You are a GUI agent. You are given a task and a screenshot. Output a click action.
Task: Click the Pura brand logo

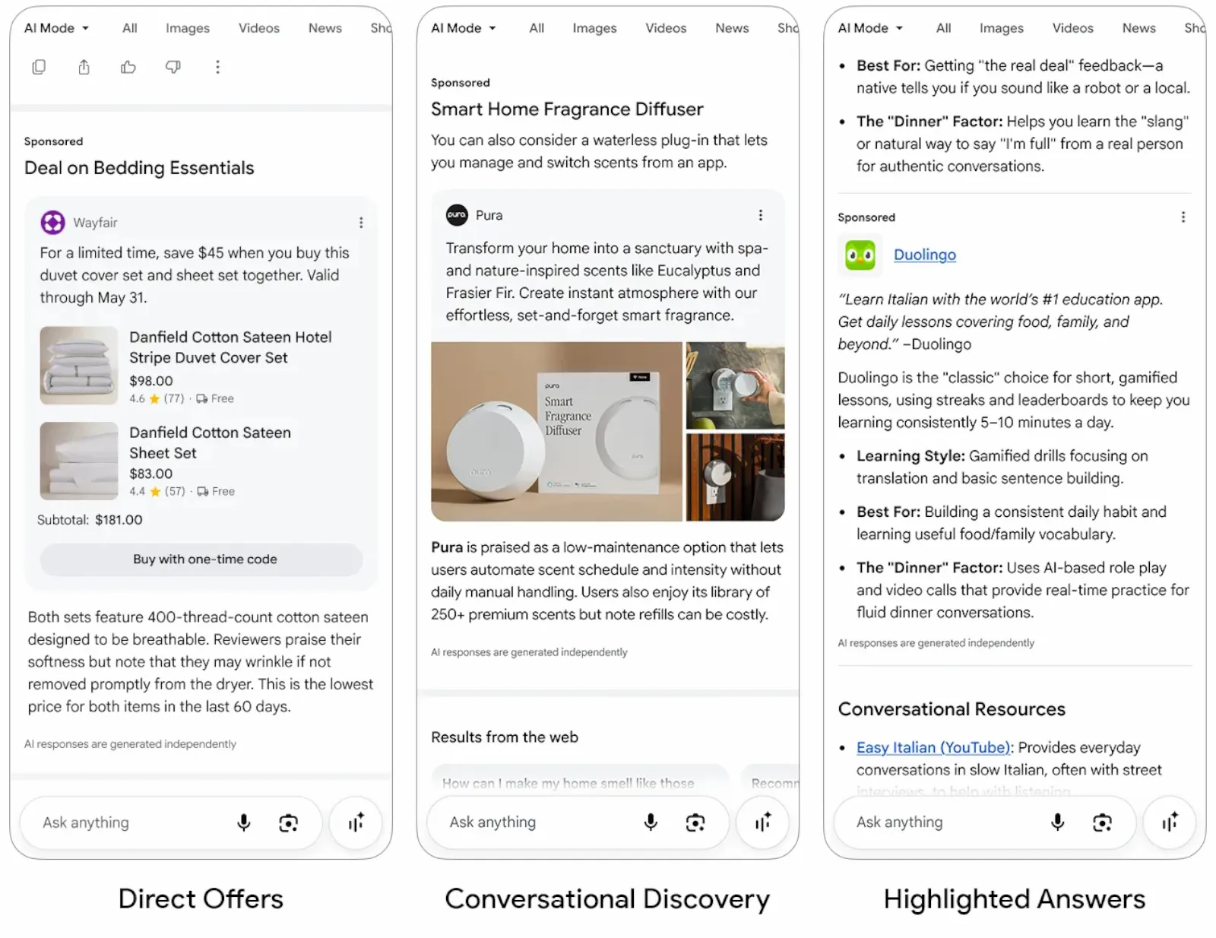[x=457, y=215]
